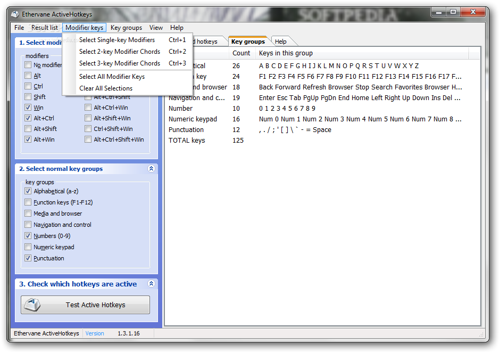Choose Select All Modifier Keys
This screenshot has height=353, width=500.
(x=128, y=77)
